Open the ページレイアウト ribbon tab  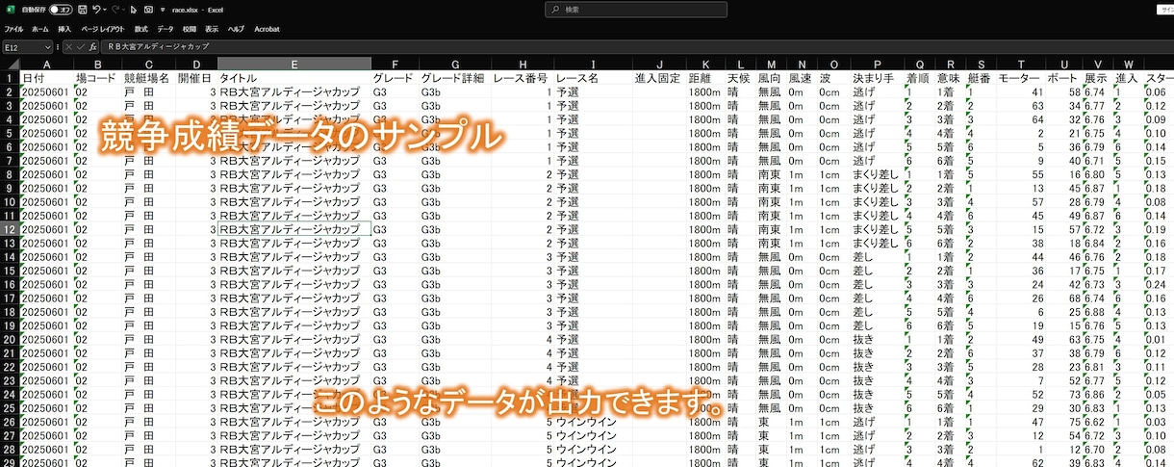click(103, 29)
